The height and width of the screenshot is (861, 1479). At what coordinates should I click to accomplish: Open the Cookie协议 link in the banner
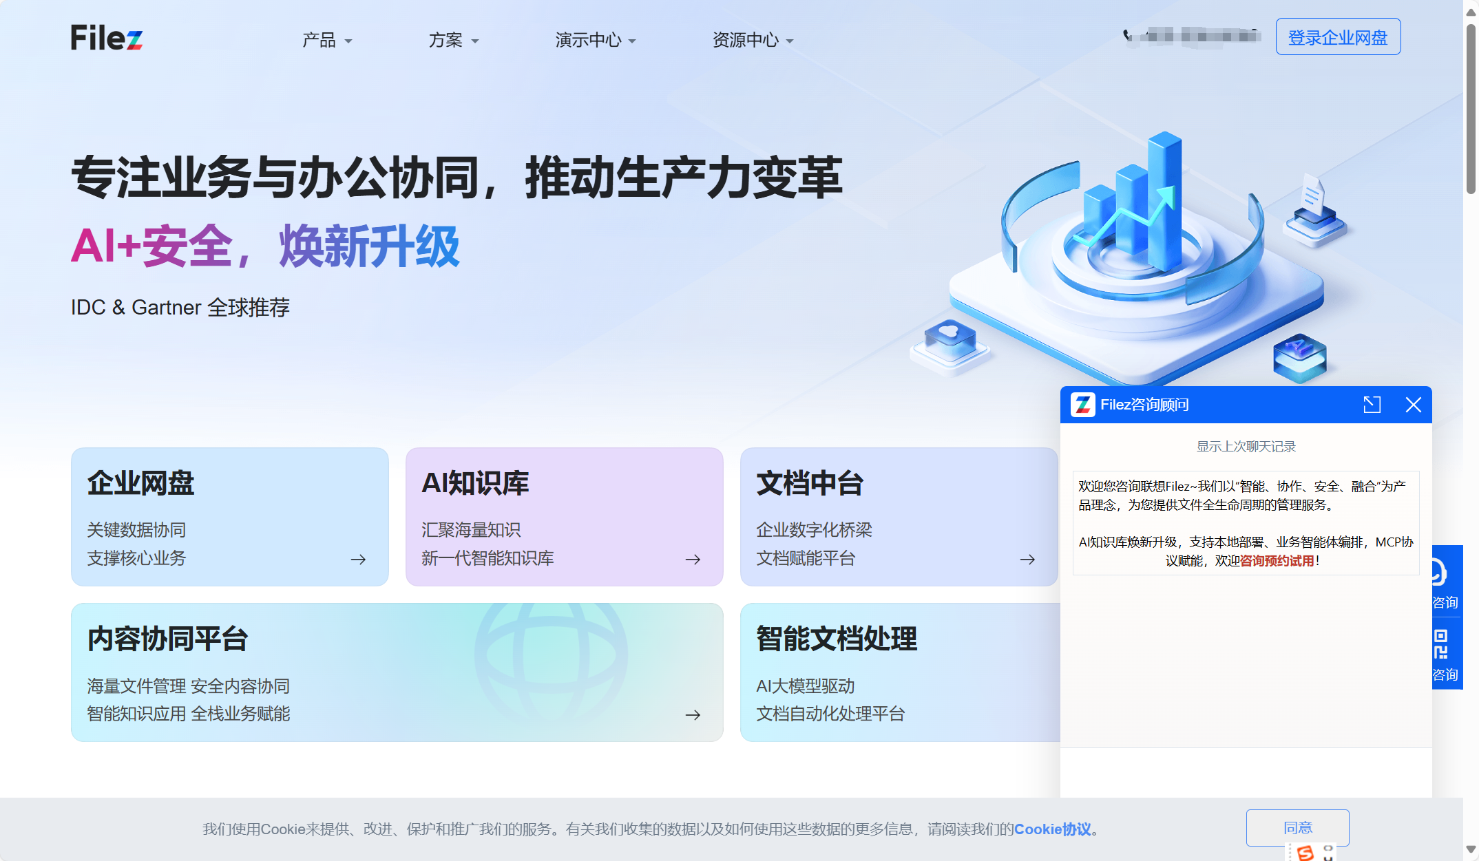(1053, 829)
